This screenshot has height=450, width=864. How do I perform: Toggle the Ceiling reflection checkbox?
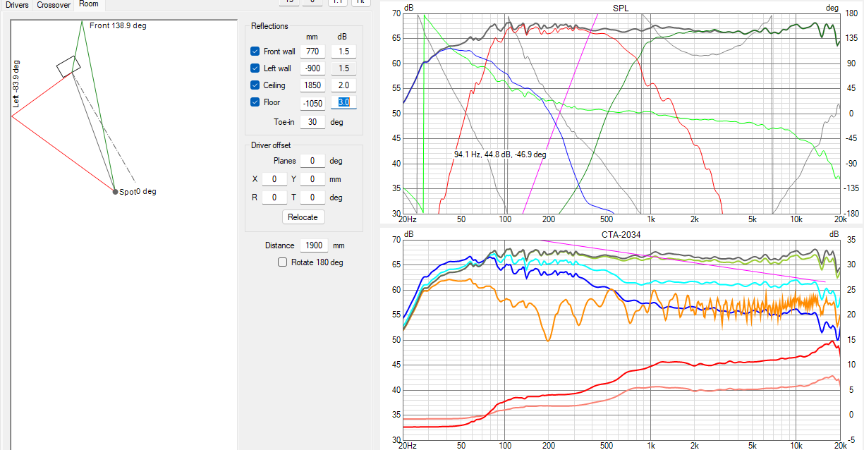click(x=255, y=85)
